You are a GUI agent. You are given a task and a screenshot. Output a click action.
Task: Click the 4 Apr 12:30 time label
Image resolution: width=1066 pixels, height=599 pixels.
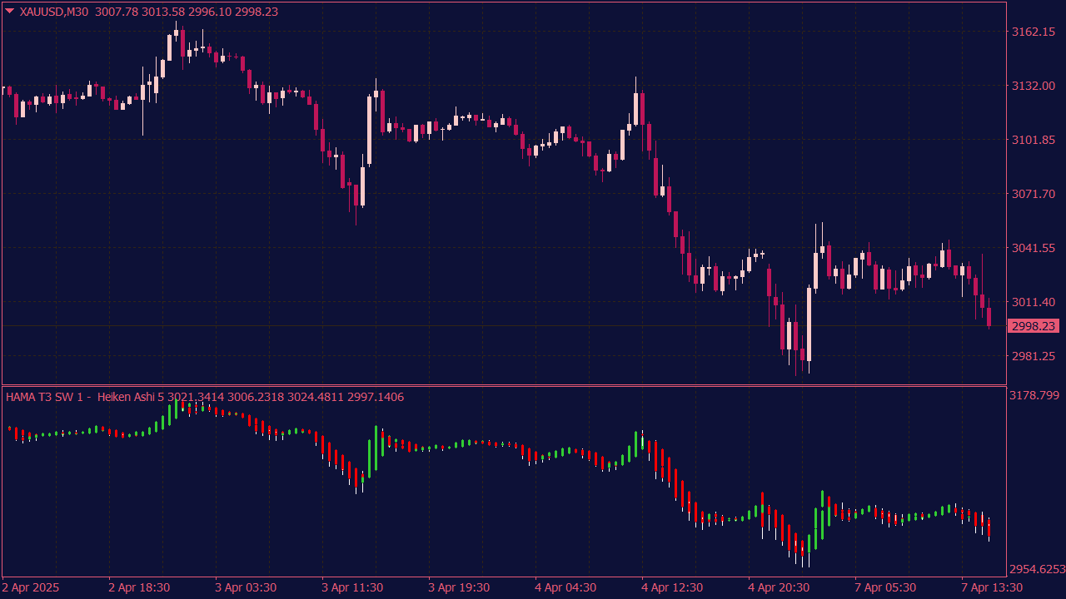pyautogui.click(x=672, y=587)
